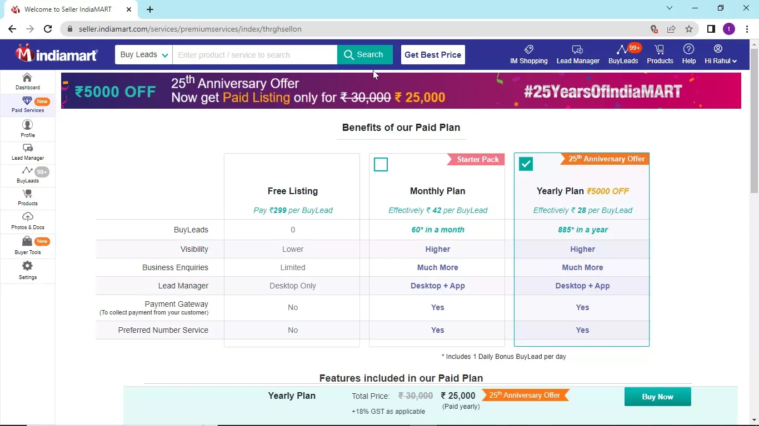
Task: Open the new tab plus button
Action: click(150, 9)
